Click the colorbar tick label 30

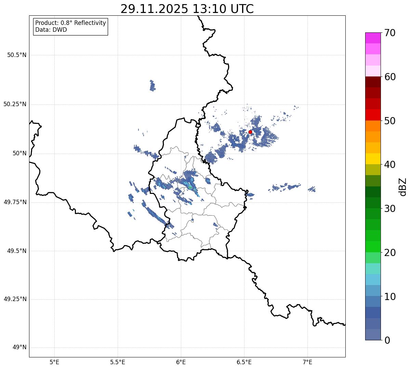point(390,209)
